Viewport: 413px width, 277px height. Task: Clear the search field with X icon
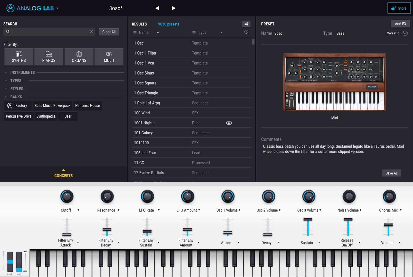click(91, 32)
